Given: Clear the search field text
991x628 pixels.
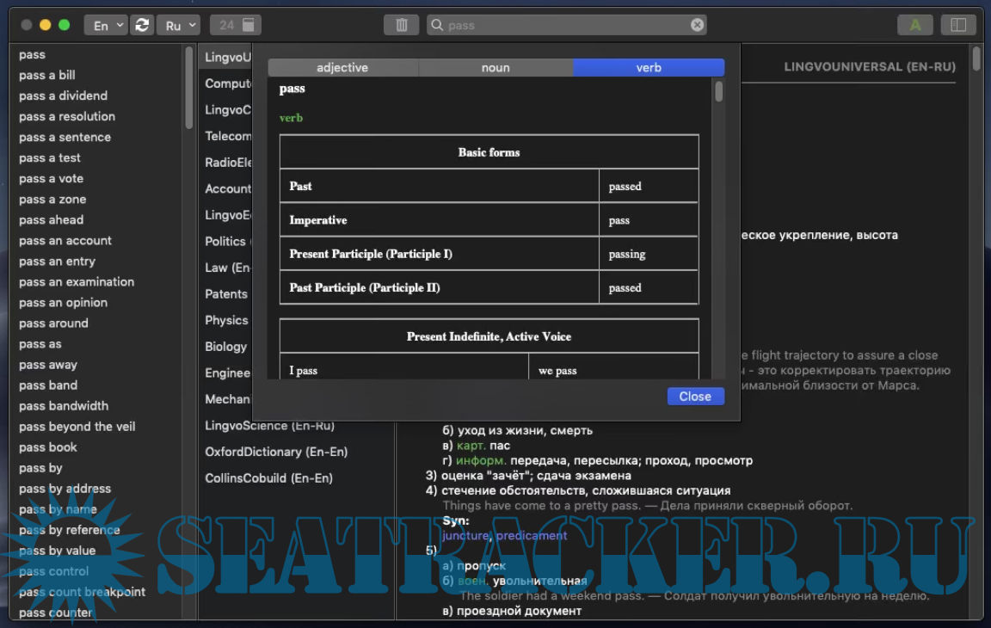Looking at the screenshot, I should click(697, 25).
